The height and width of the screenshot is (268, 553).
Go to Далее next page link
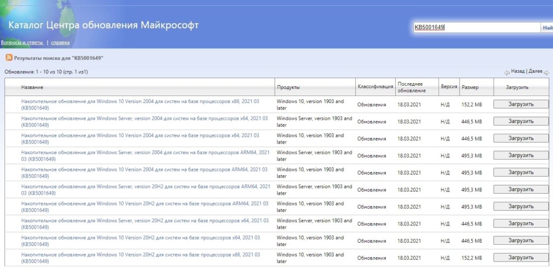(x=535, y=71)
